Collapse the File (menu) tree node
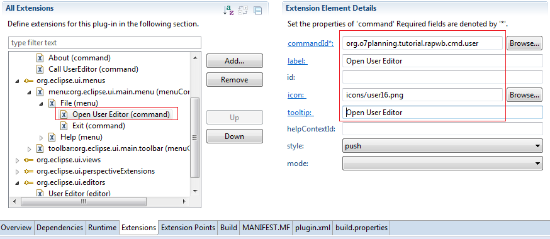This screenshot has height=239, width=550. 41,103
